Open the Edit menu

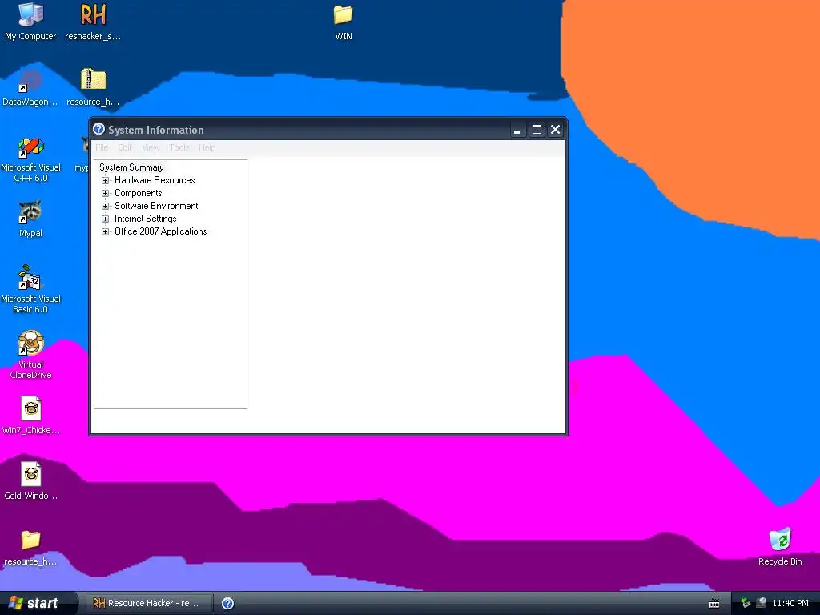[x=124, y=147]
